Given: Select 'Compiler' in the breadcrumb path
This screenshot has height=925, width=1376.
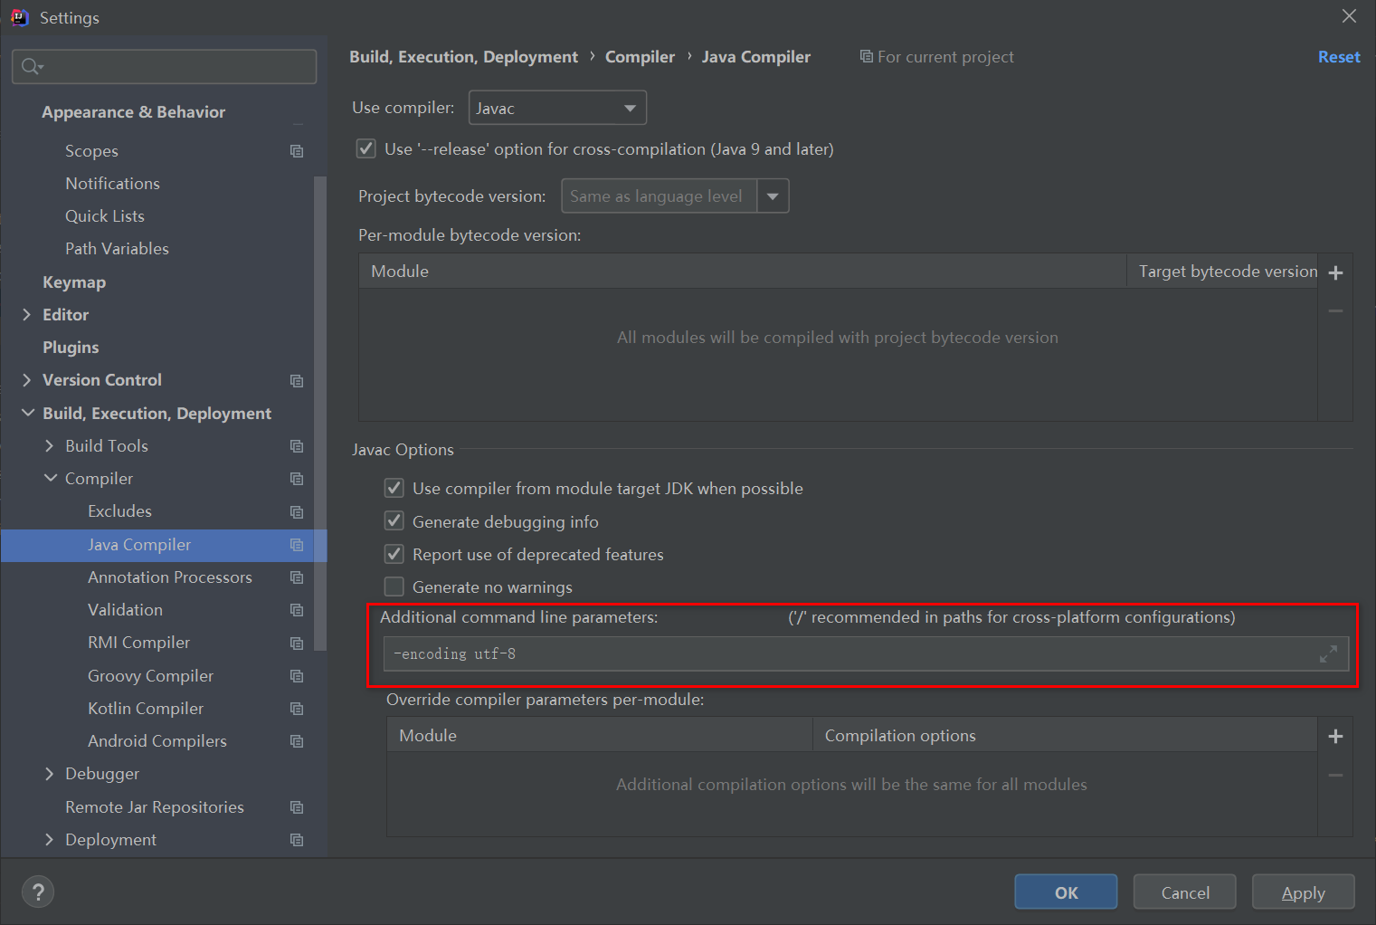Looking at the screenshot, I should (640, 56).
